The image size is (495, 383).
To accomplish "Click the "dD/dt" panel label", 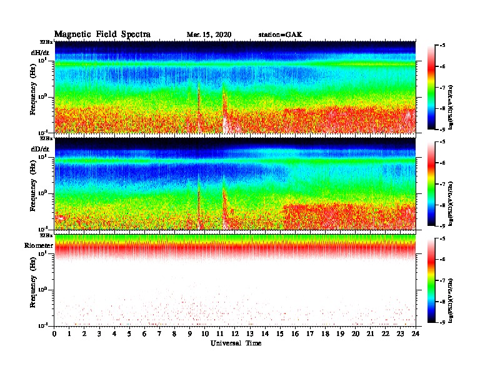I will 40,149.
